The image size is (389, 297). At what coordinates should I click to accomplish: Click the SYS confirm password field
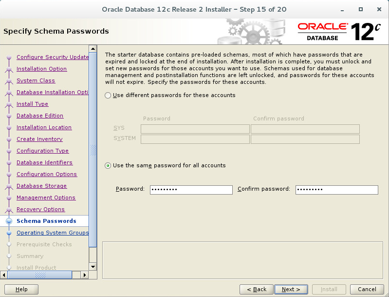305,129
